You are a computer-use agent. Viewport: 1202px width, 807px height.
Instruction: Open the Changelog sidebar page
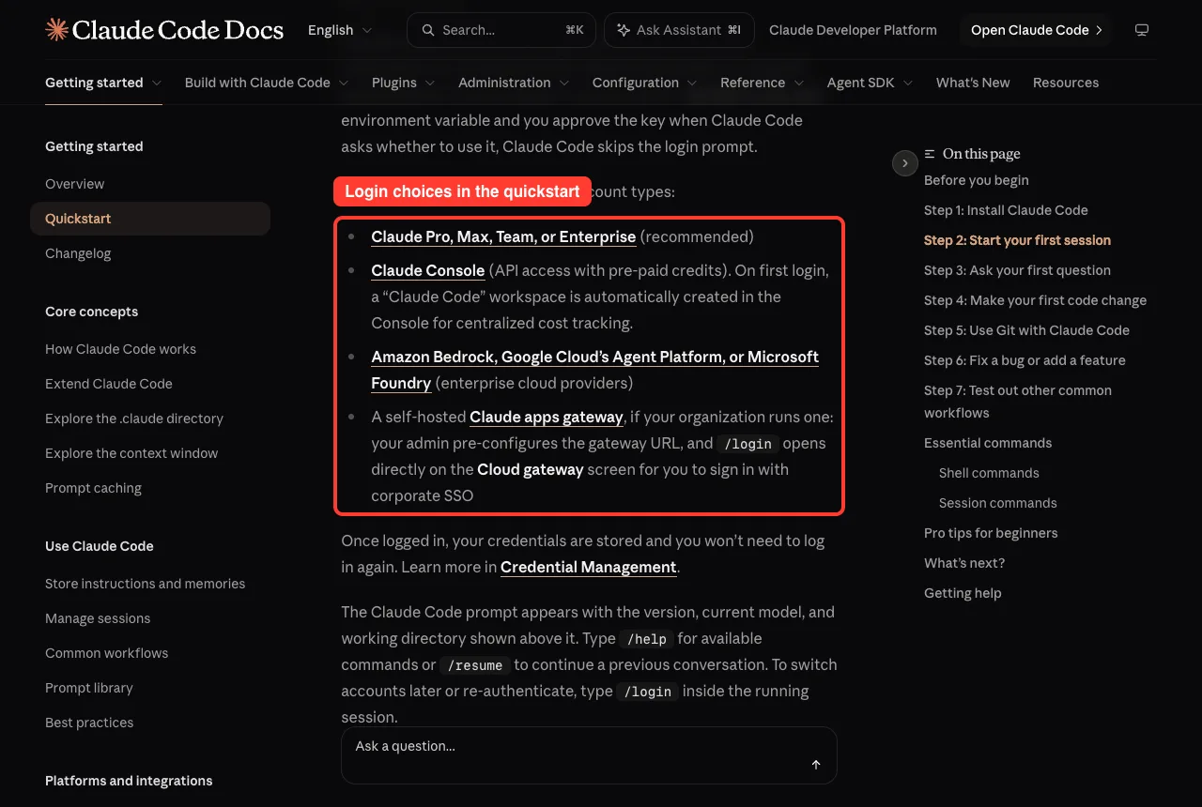tap(78, 253)
